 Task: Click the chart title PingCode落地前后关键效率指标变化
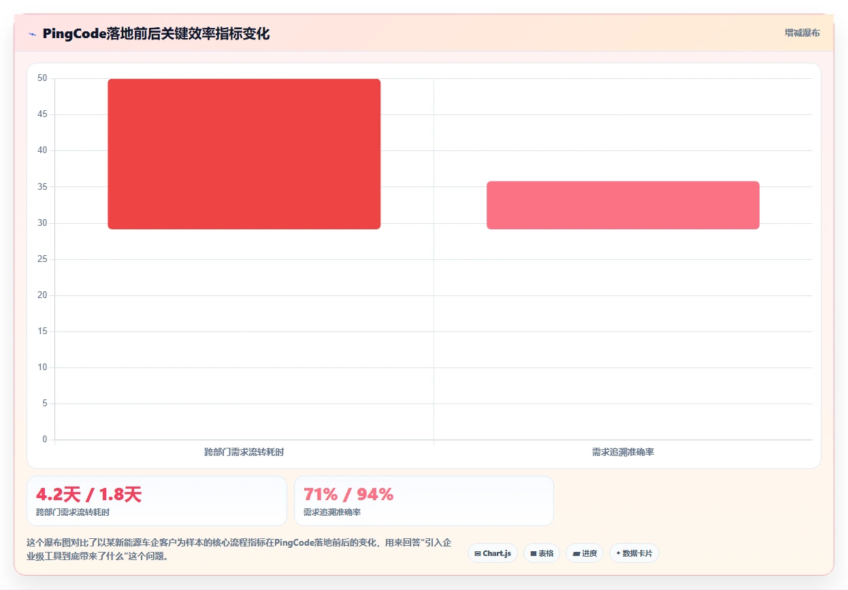(156, 33)
